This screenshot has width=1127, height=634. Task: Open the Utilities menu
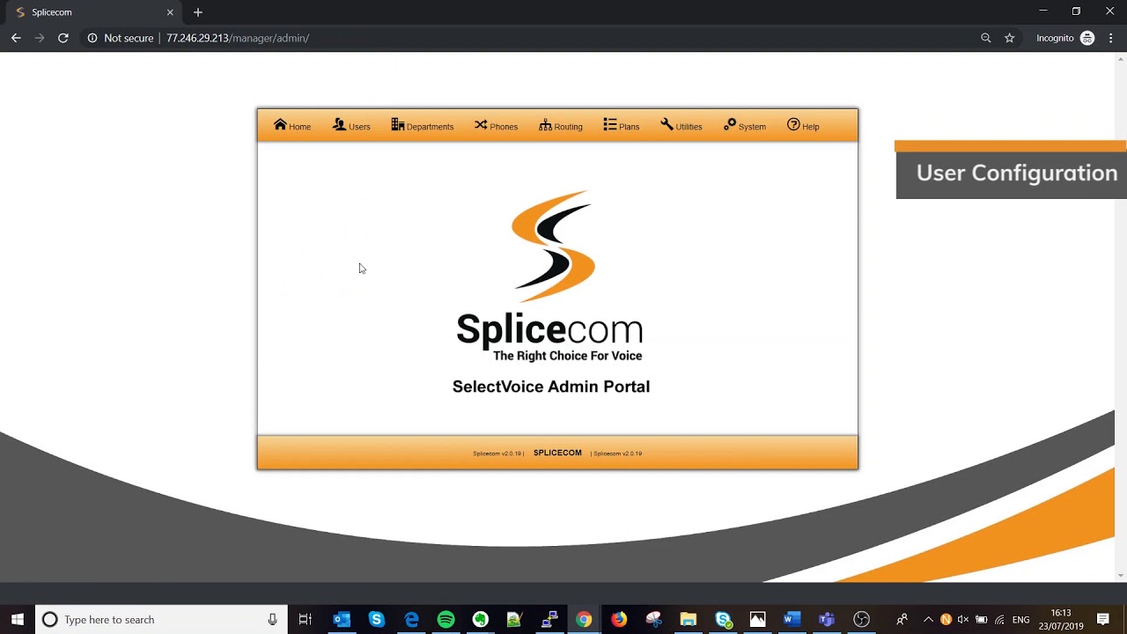681,126
